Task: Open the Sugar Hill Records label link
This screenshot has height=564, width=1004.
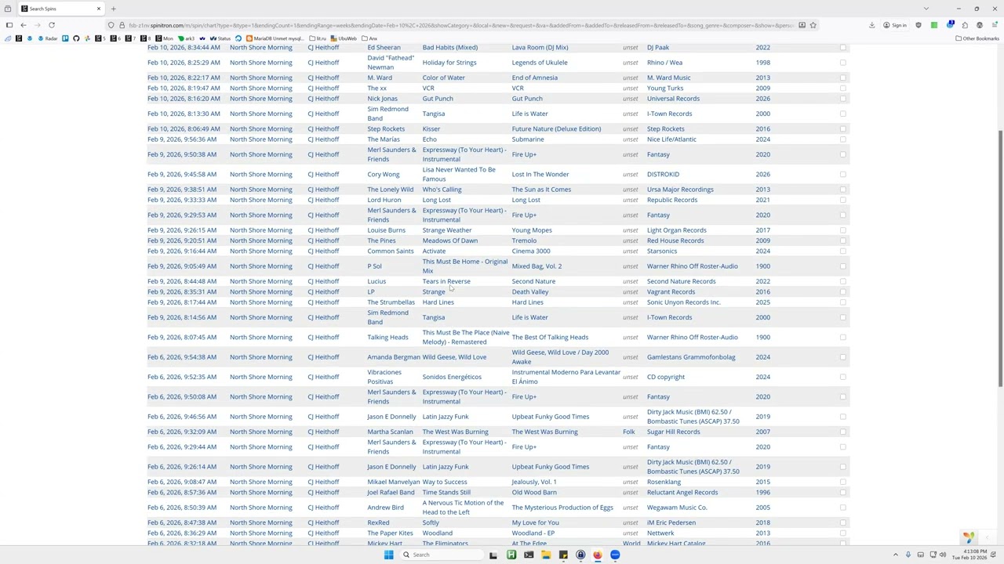Action: tap(673, 432)
